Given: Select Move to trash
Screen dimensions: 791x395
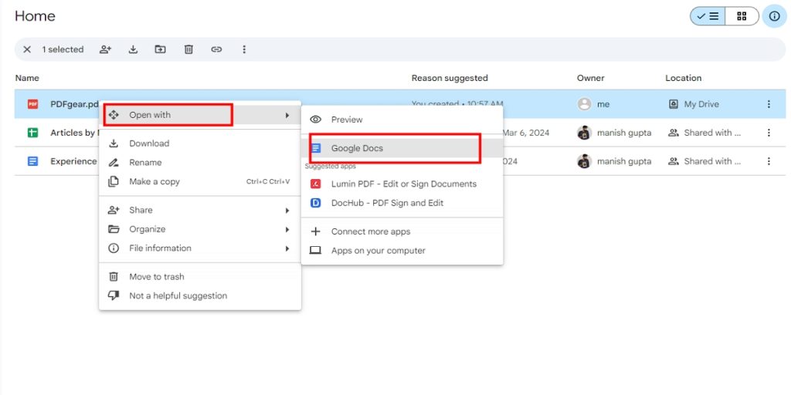Looking at the screenshot, I should pos(200,277).
